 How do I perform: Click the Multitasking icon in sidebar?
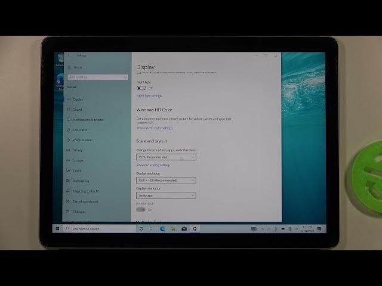(x=68, y=181)
